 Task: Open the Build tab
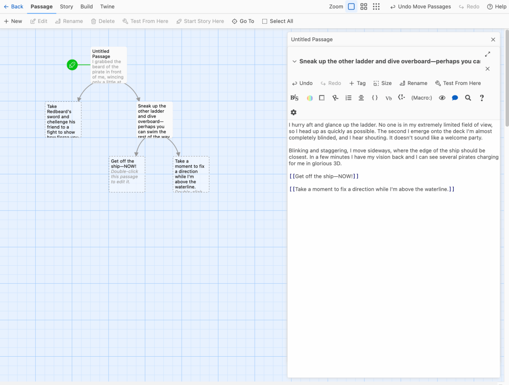coord(87,6)
